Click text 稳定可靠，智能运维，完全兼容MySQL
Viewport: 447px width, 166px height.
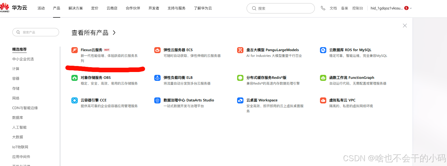[358, 56]
